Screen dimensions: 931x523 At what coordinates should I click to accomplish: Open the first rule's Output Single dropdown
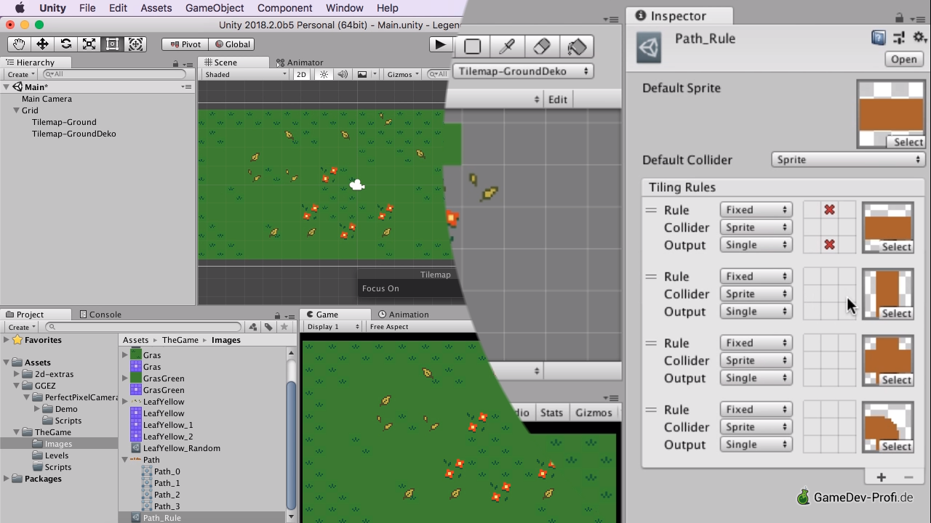(756, 245)
